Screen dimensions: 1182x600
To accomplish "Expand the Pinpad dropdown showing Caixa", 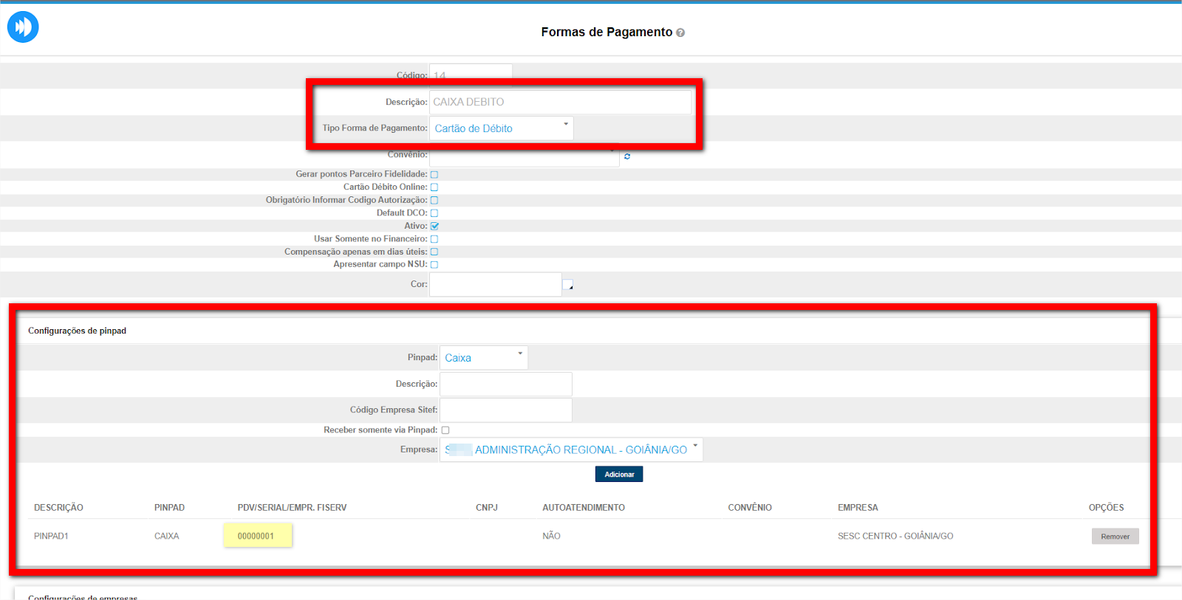I will click(x=483, y=358).
